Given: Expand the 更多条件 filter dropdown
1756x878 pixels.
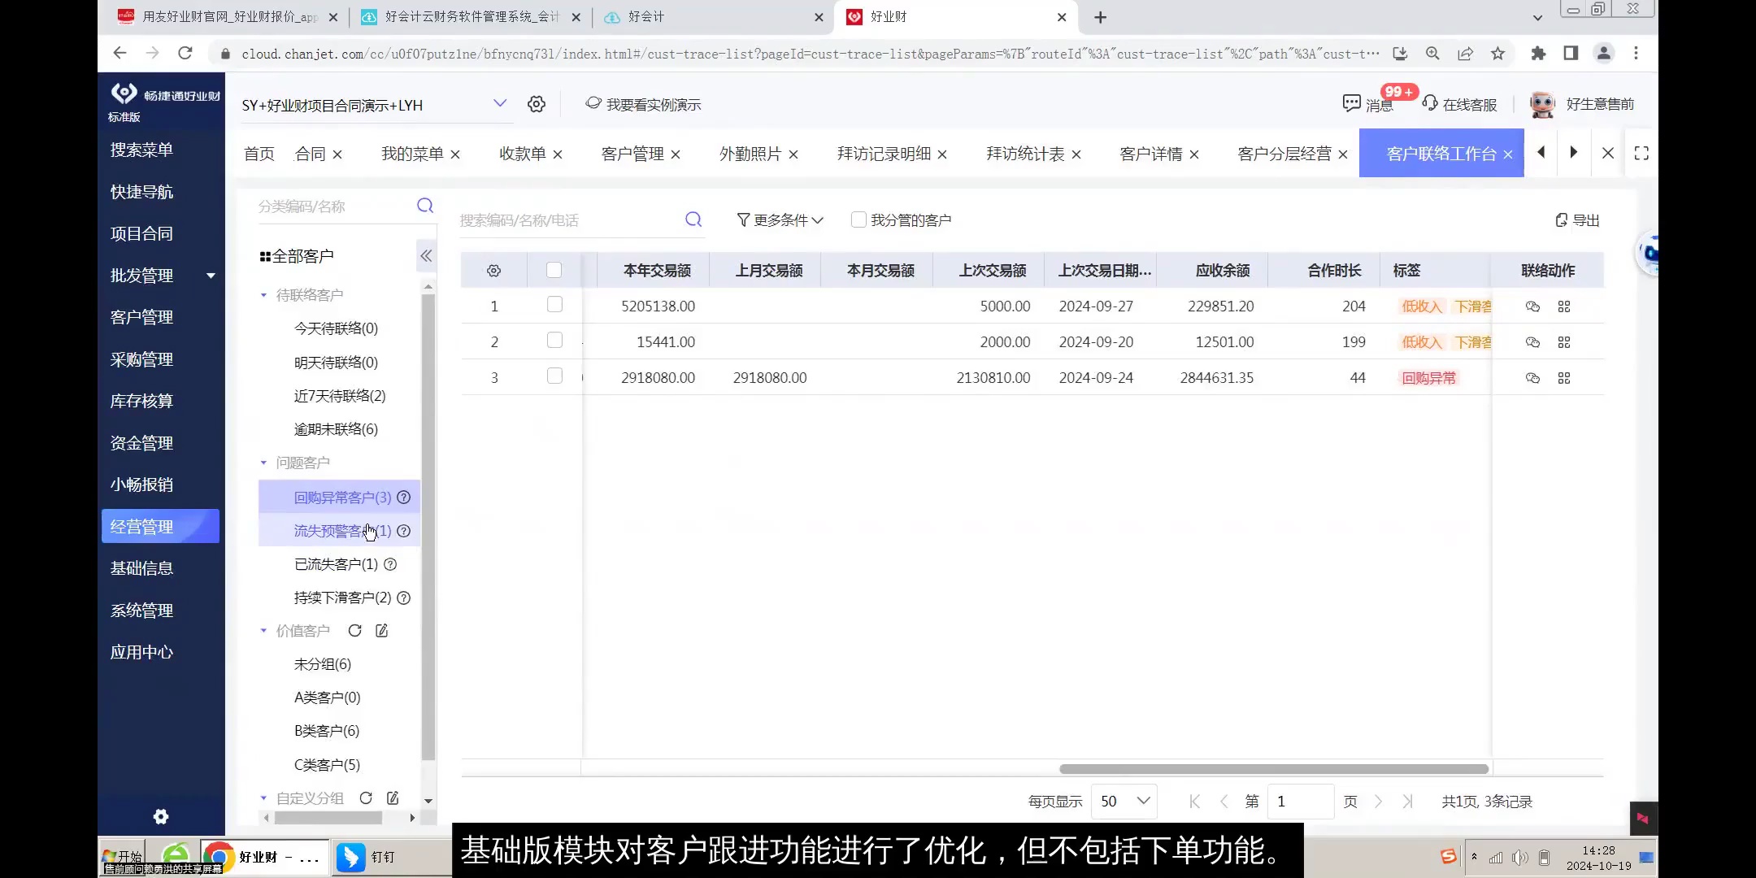Looking at the screenshot, I should (779, 219).
